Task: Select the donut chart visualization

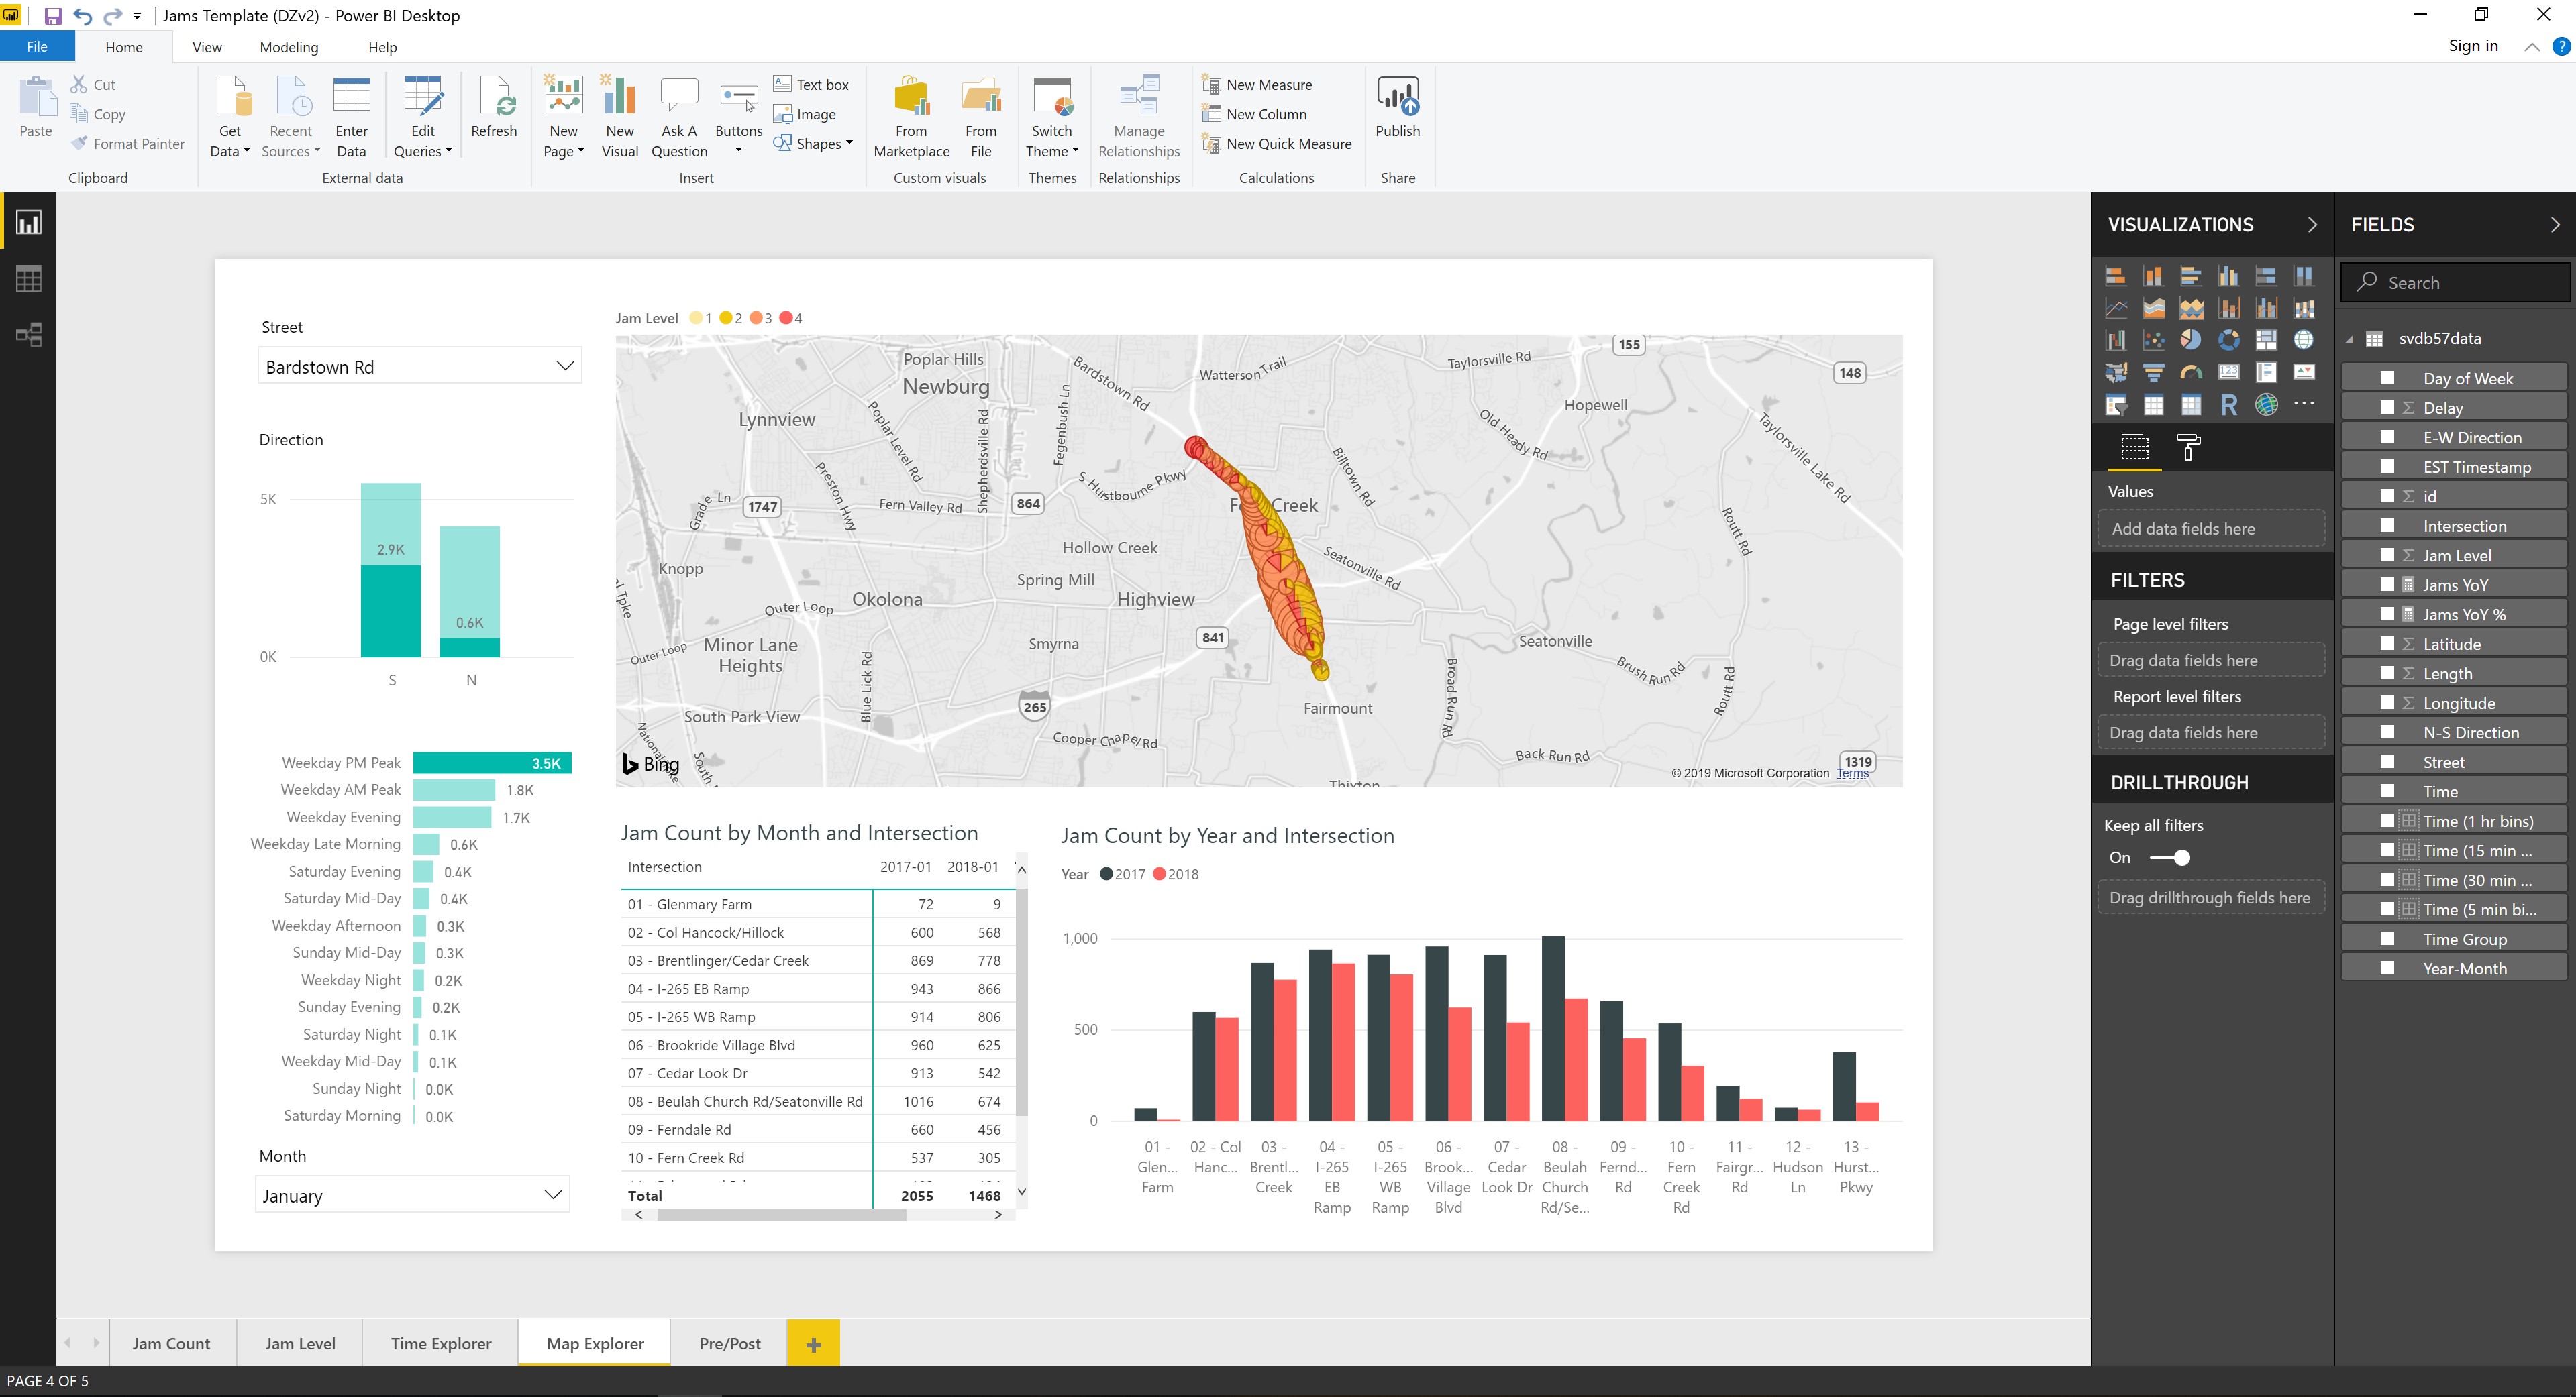Action: click(x=2229, y=341)
